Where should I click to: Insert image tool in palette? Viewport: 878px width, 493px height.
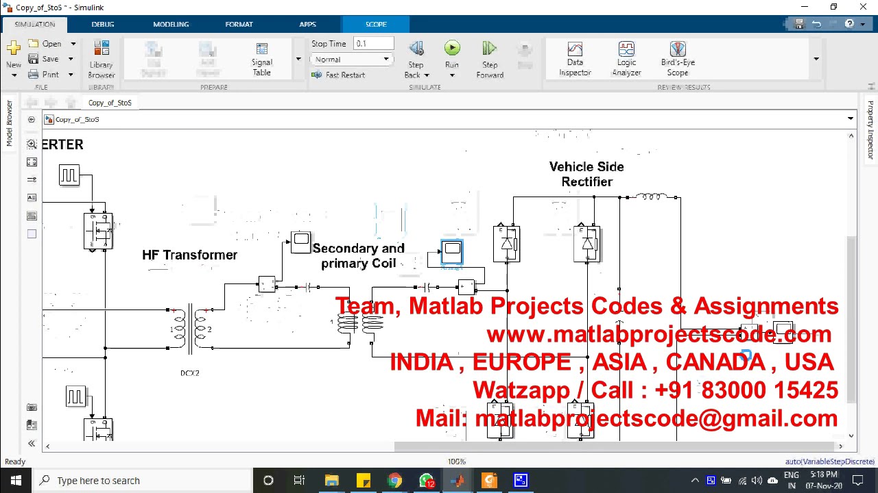32,216
